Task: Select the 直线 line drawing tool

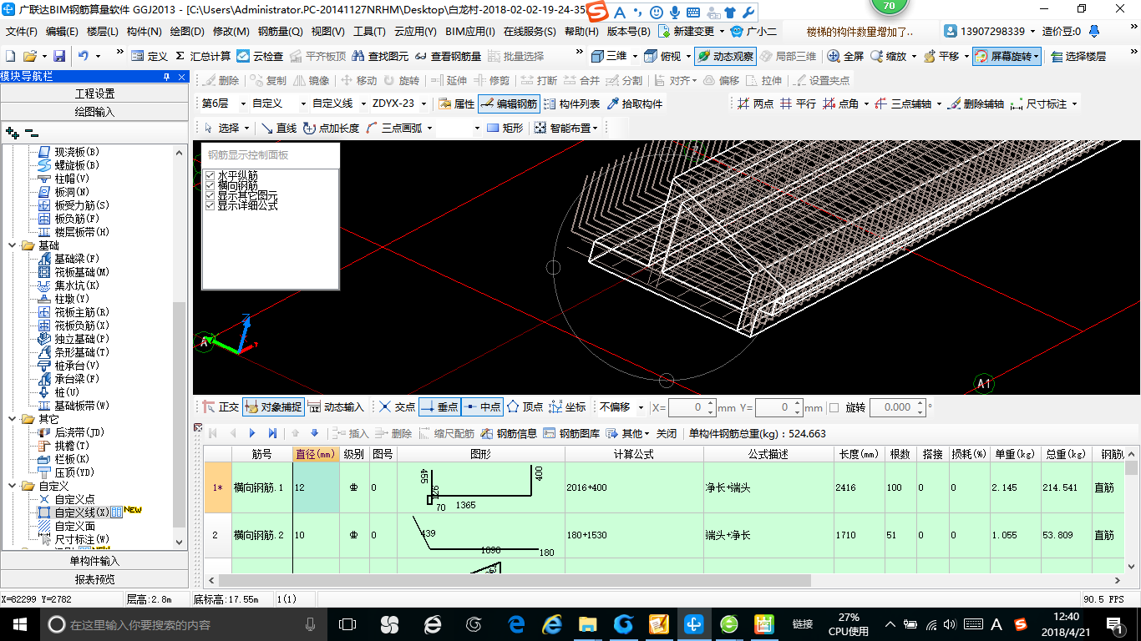Action: click(x=279, y=128)
